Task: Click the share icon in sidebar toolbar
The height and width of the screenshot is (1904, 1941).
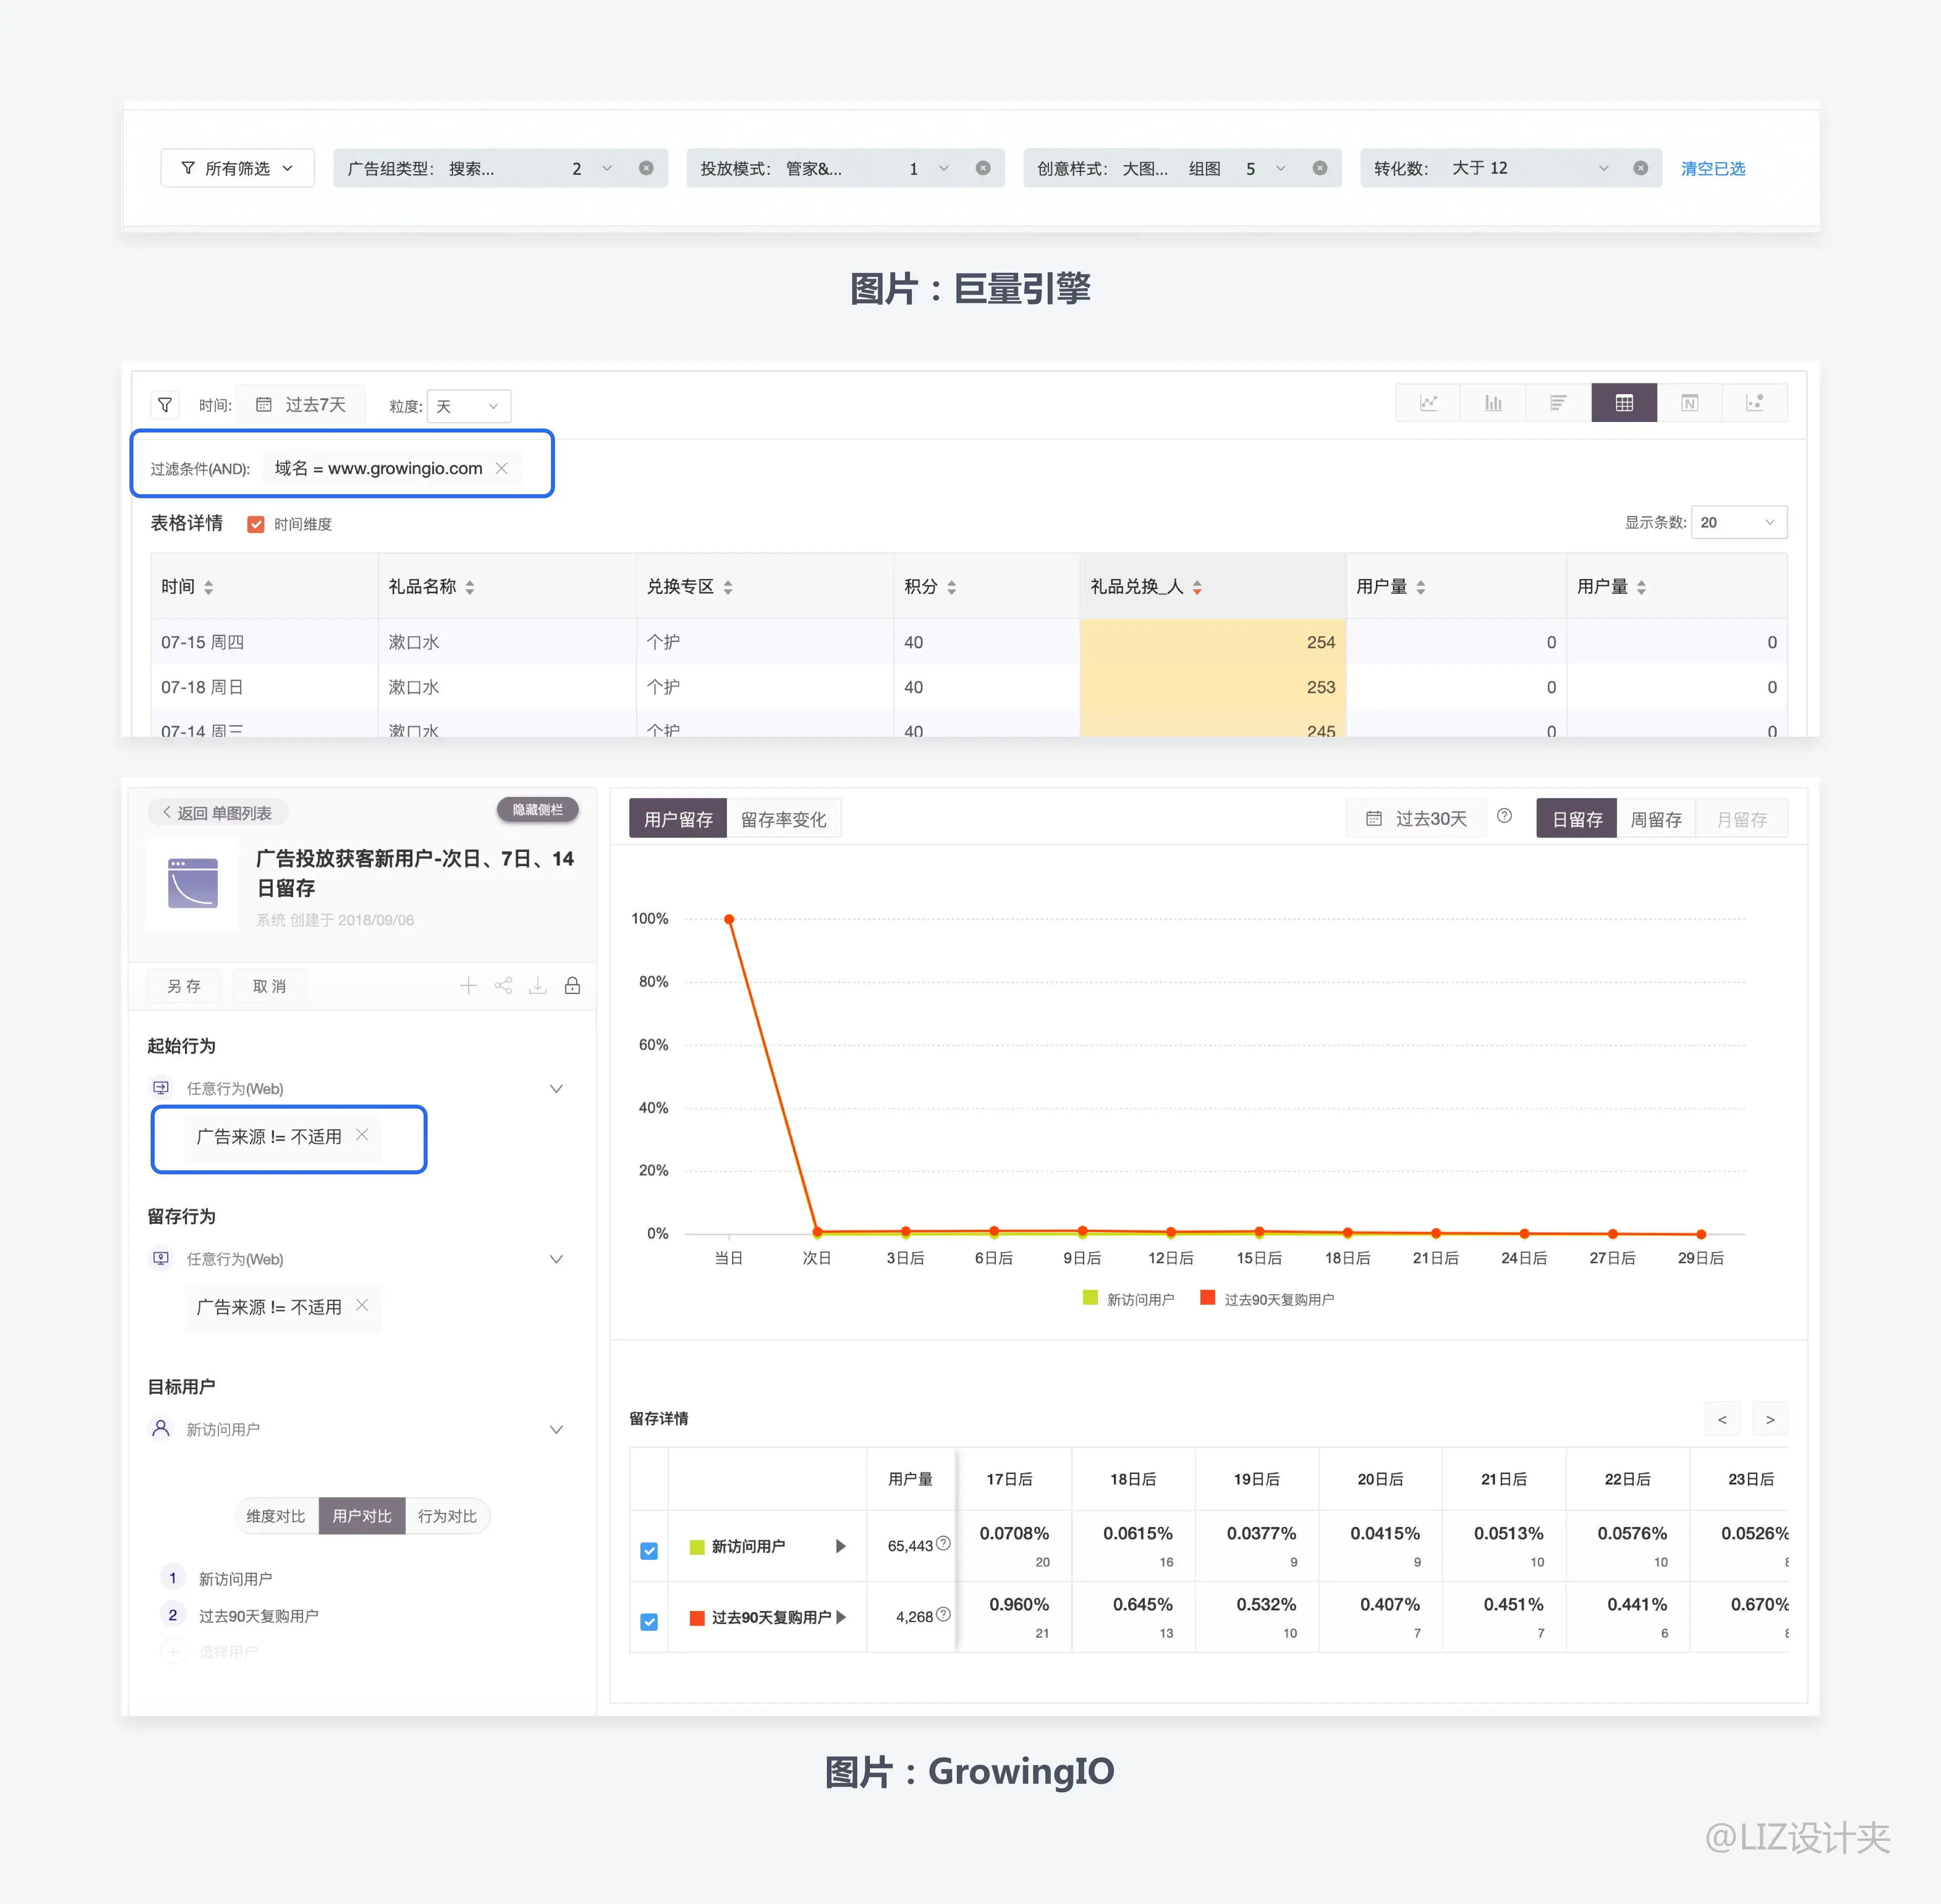Action: click(x=503, y=986)
